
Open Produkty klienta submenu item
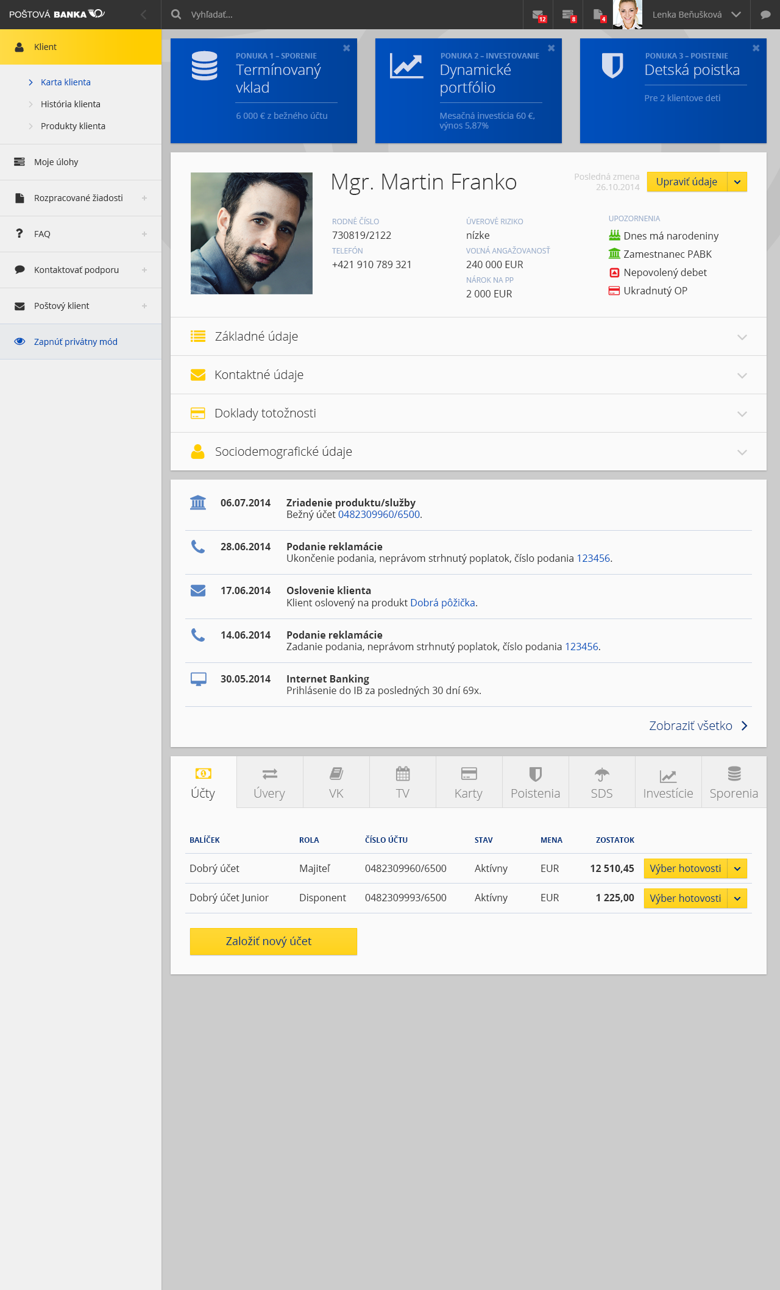pyautogui.click(x=73, y=126)
